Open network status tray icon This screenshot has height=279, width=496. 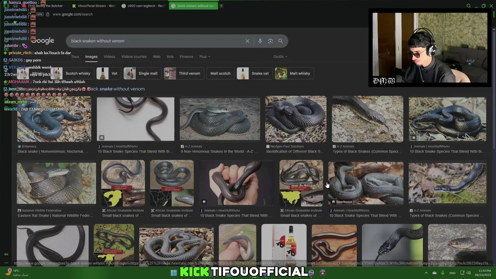coord(463,273)
